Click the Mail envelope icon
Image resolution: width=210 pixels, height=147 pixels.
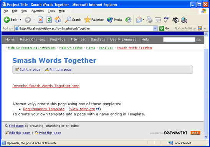(139, 20)
